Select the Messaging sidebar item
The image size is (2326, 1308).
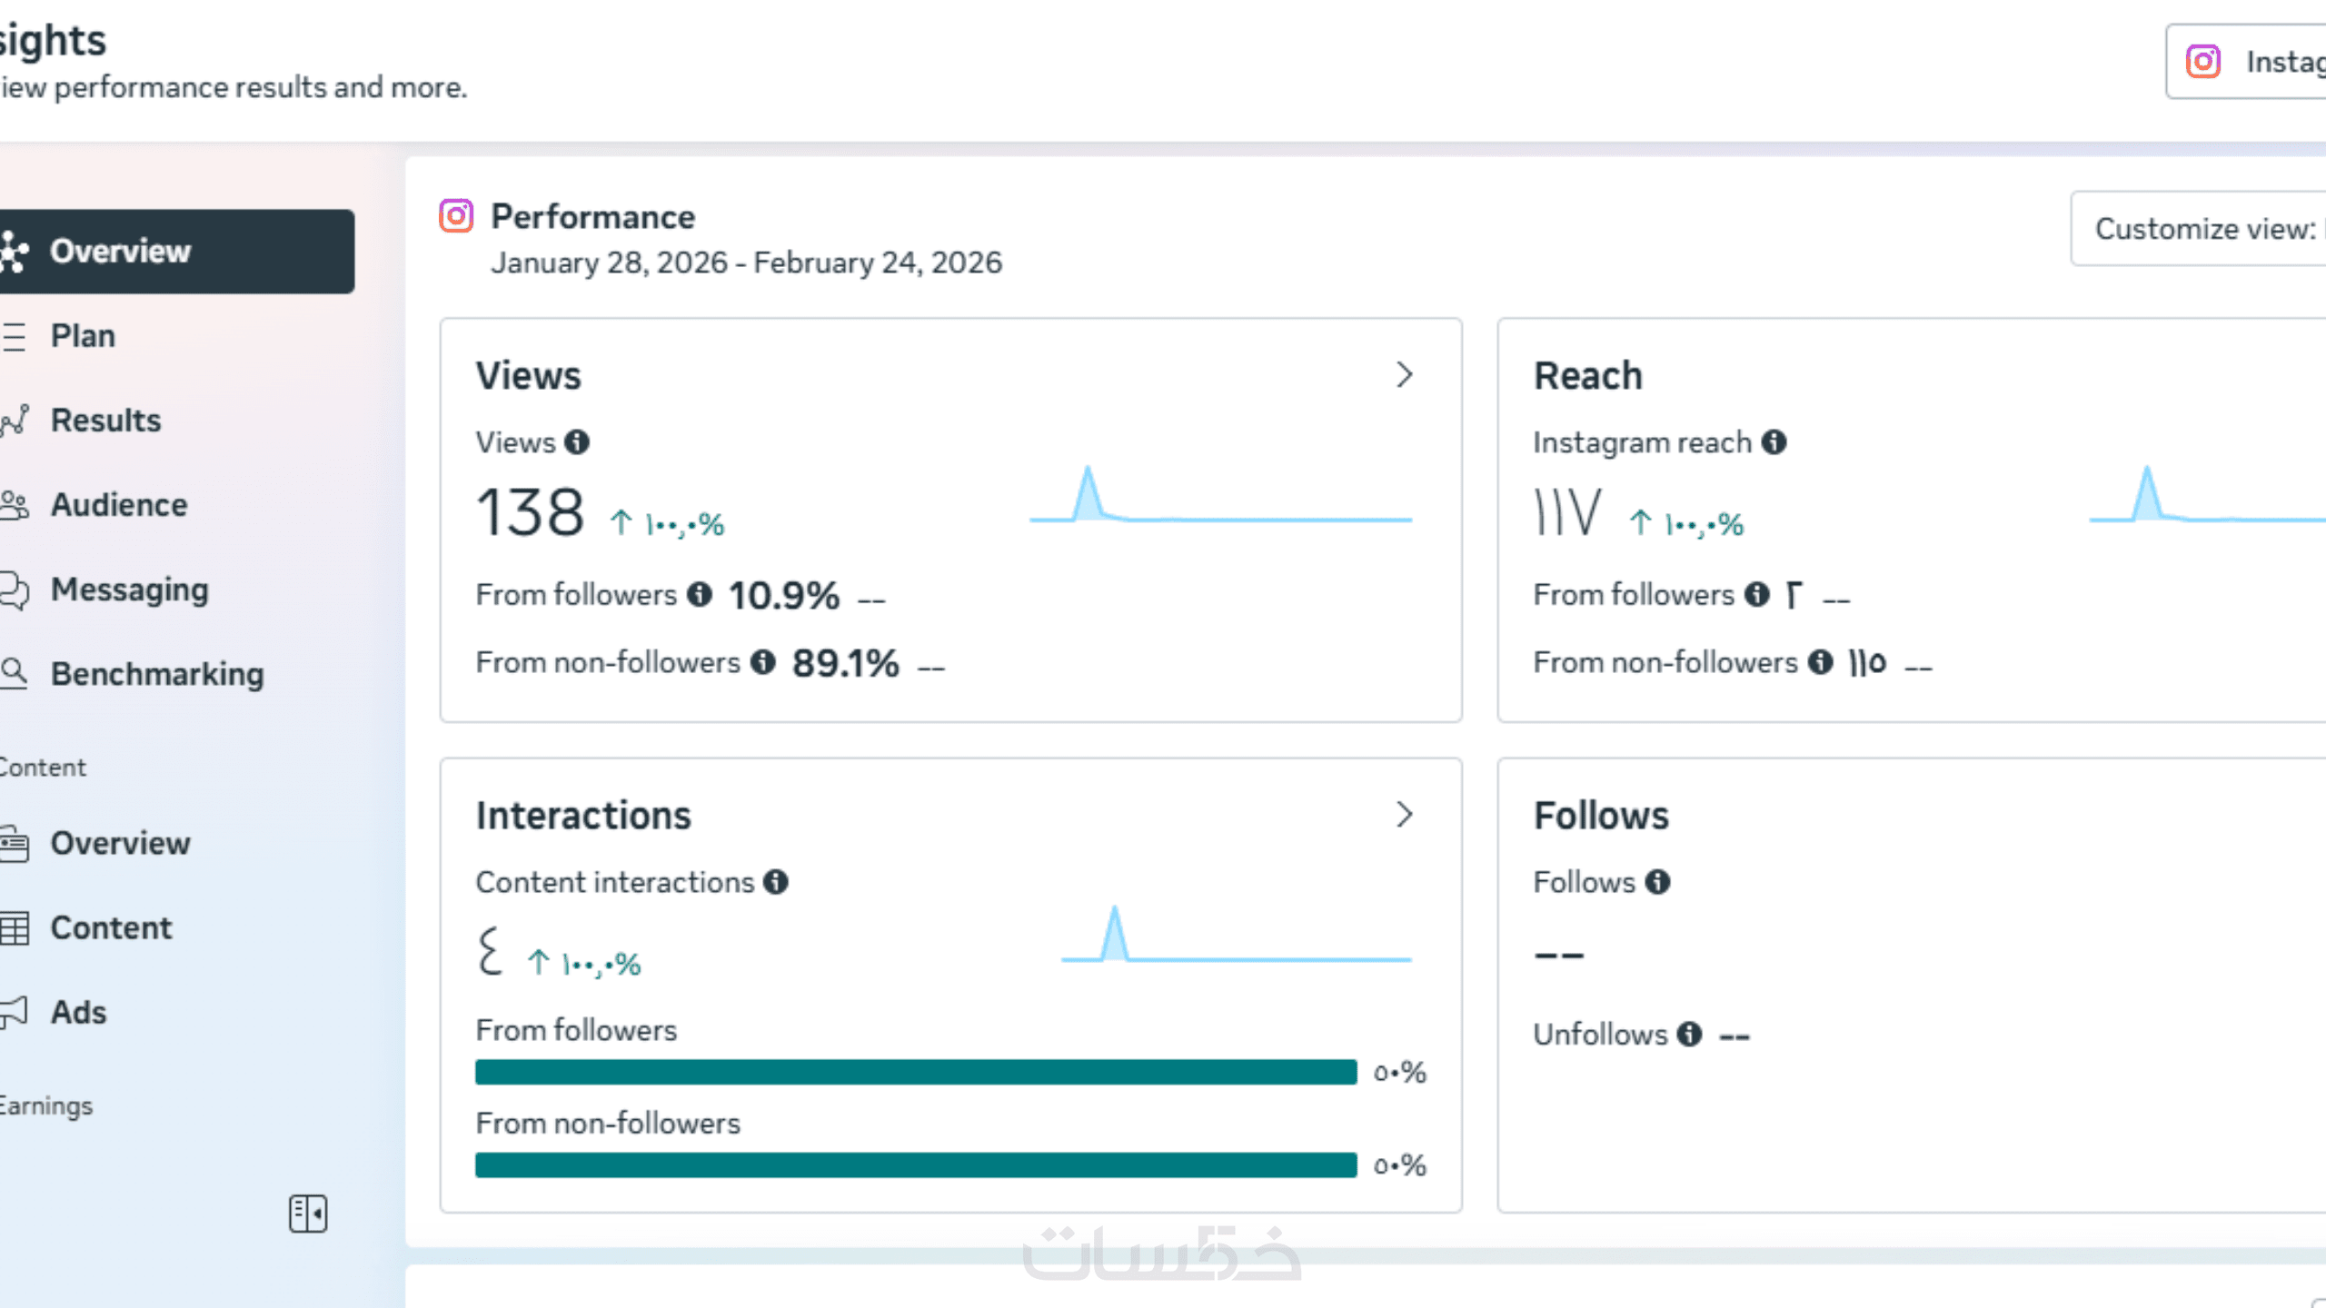pyautogui.click(x=129, y=590)
